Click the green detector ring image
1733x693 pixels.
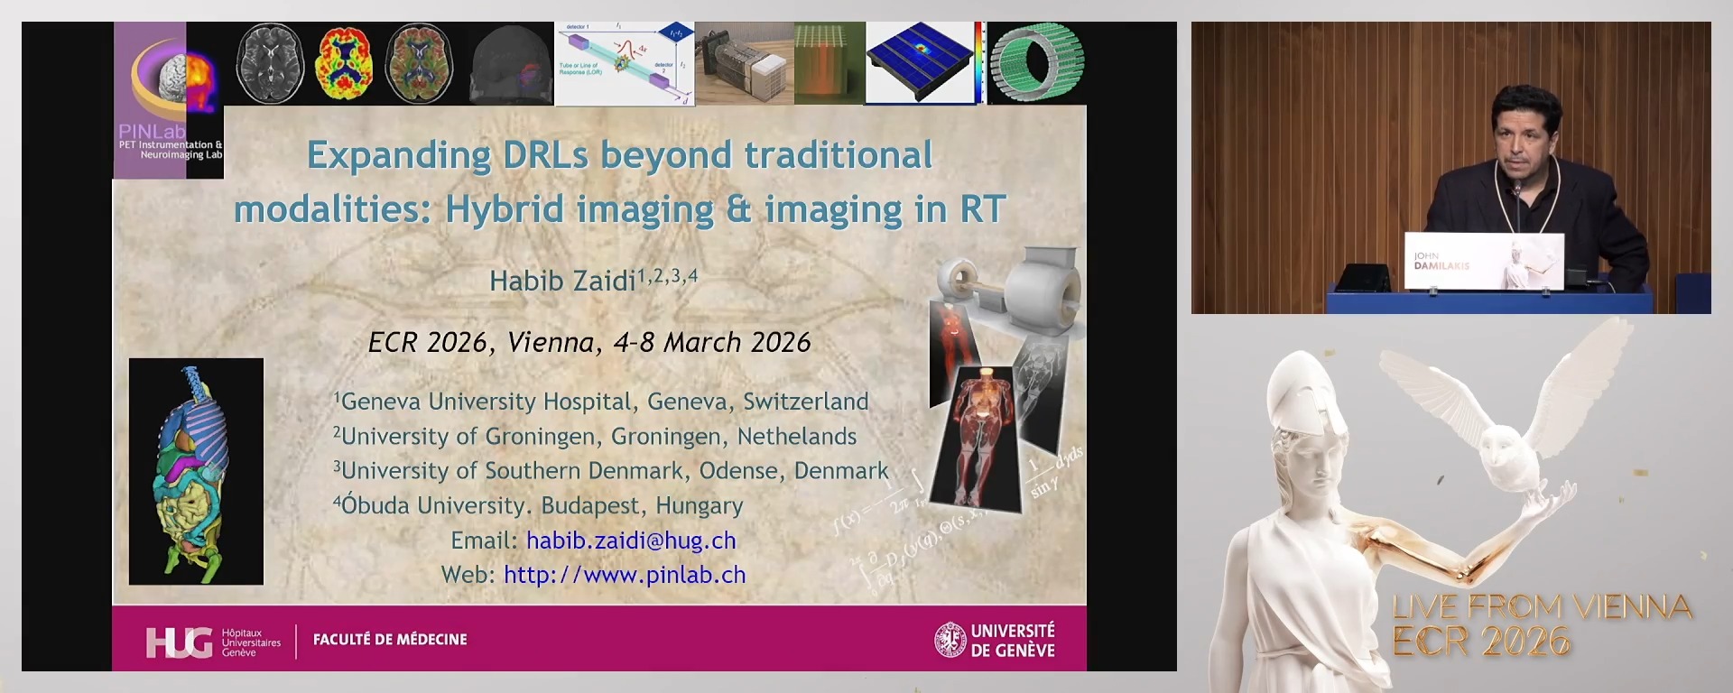[x=1036, y=63]
